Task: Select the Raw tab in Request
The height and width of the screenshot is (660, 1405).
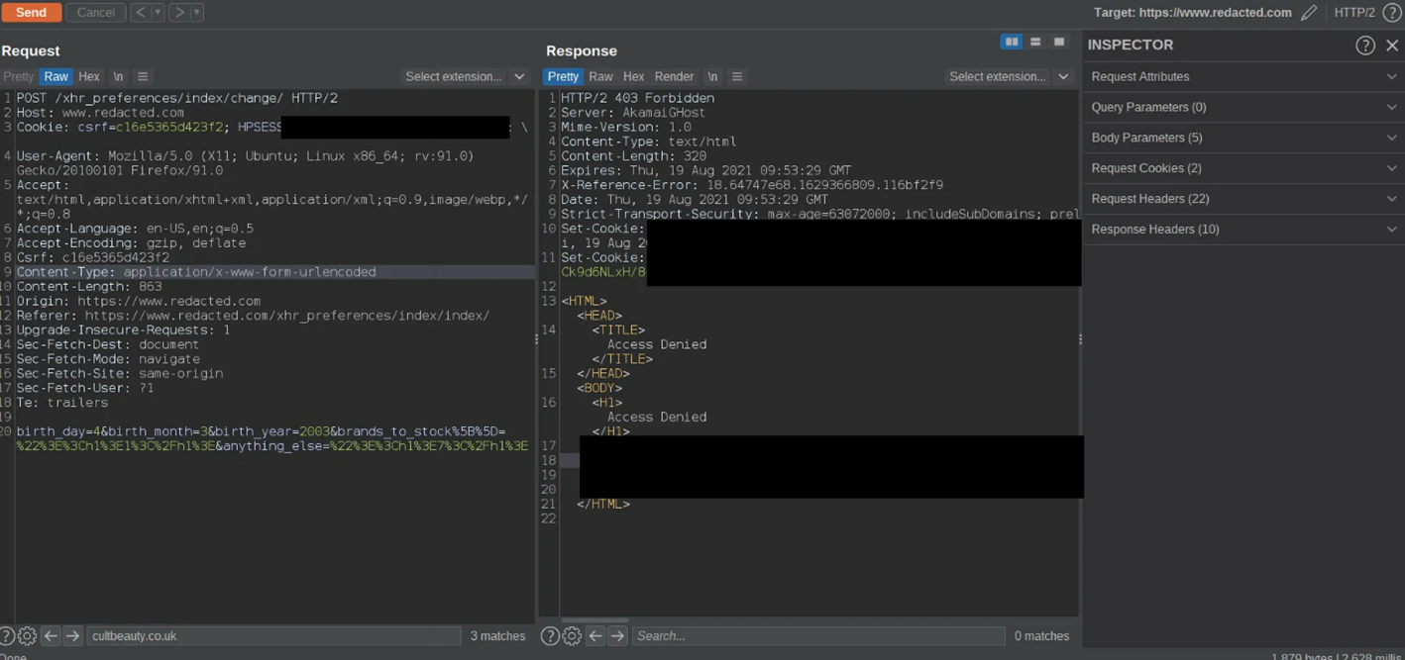Action: pyautogui.click(x=56, y=76)
